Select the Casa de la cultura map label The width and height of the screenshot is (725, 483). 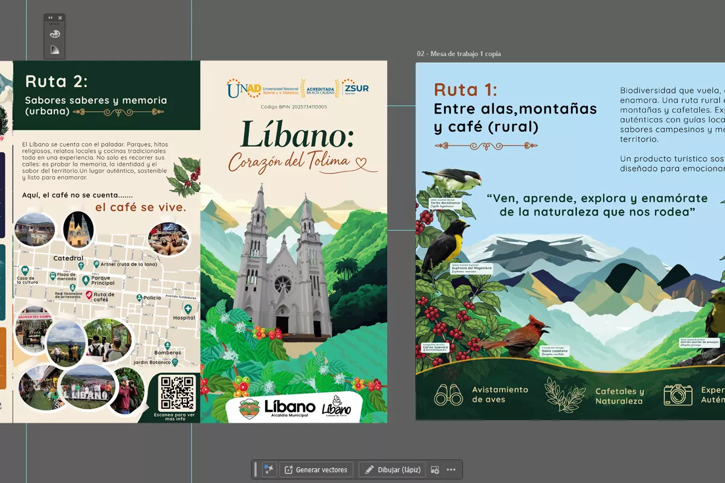tap(27, 280)
